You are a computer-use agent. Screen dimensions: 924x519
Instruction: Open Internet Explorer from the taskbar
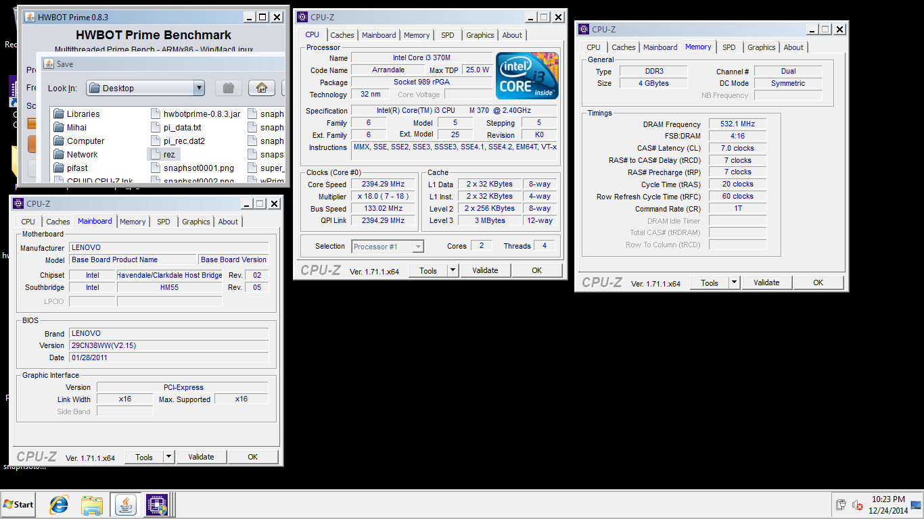[60, 505]
